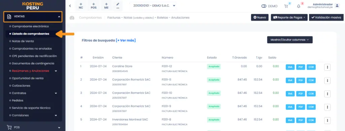Download CDR for F001-10

click(311, 94)
